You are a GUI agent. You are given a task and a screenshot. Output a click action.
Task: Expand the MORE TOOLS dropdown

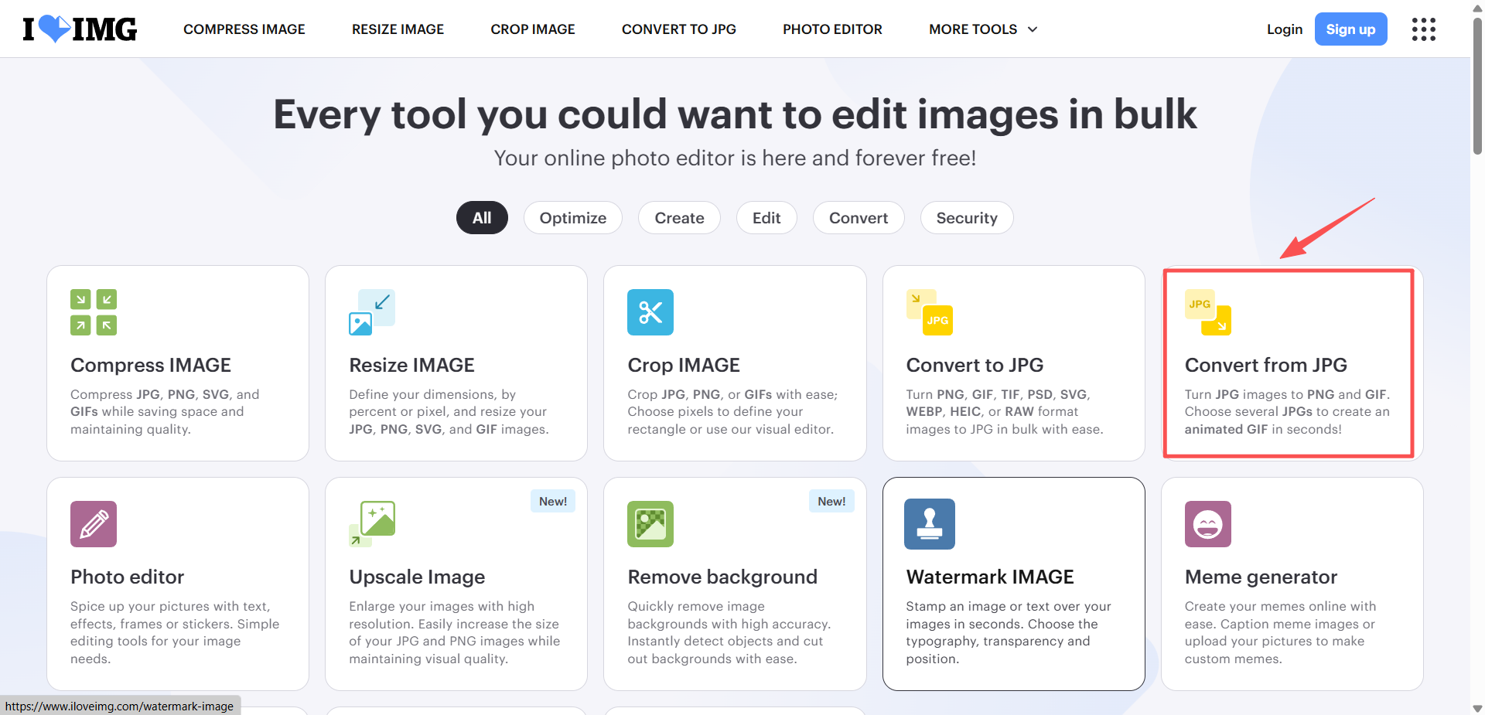coord(982,29)
